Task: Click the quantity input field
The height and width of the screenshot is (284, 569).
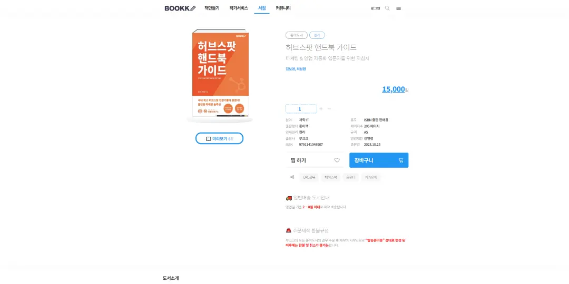Action: click(x=301, y=109)
